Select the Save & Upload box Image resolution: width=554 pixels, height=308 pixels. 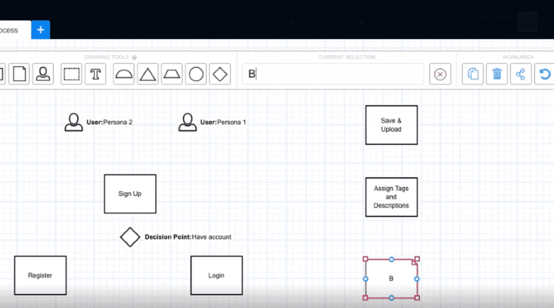click(x=391, y=125)
